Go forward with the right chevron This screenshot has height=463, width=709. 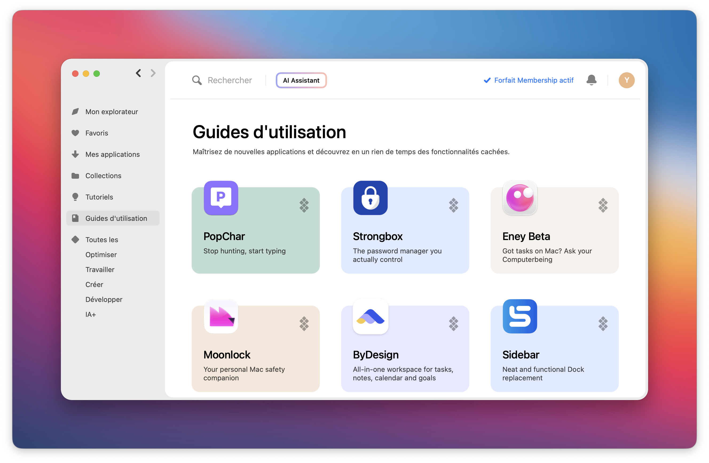click(153, 73)
